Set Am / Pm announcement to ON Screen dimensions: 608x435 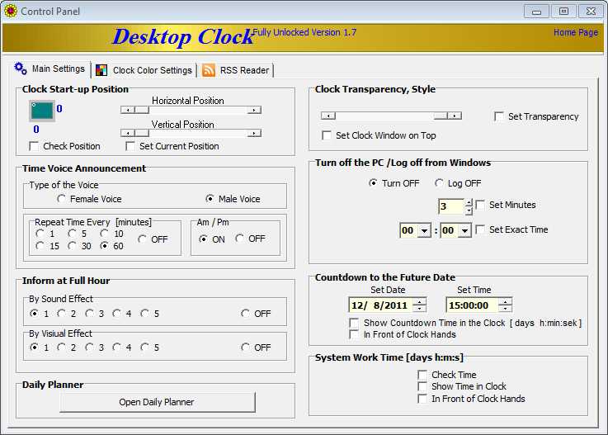coord(203,239)
